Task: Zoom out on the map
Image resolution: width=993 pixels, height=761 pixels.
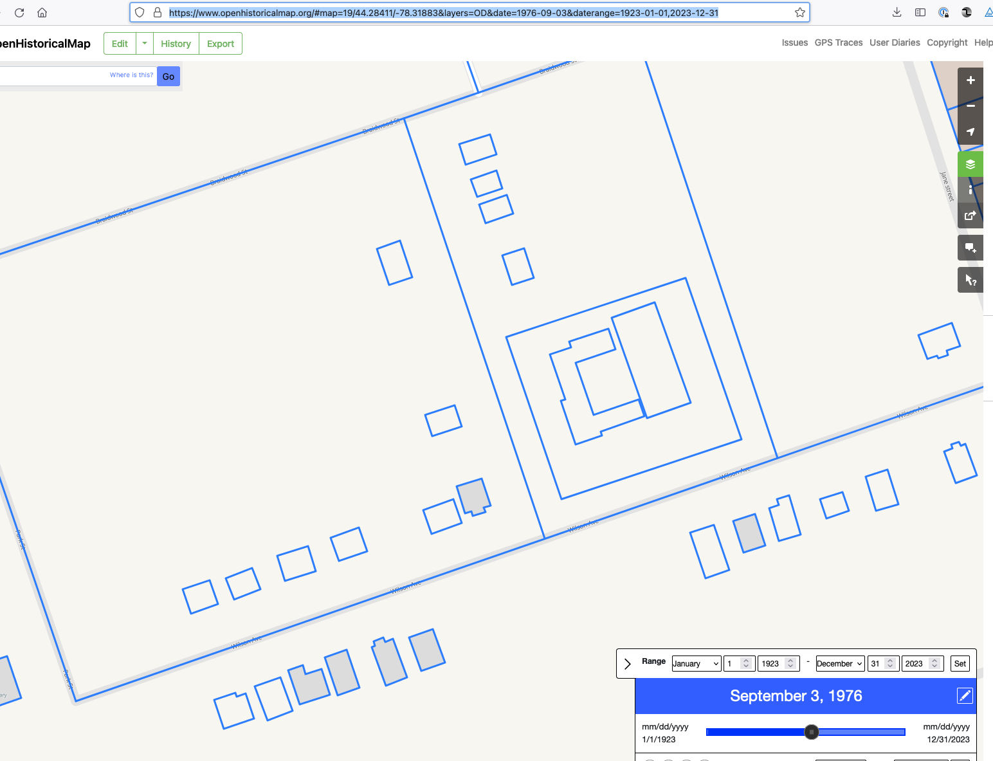Action: [x=970, y=105]
